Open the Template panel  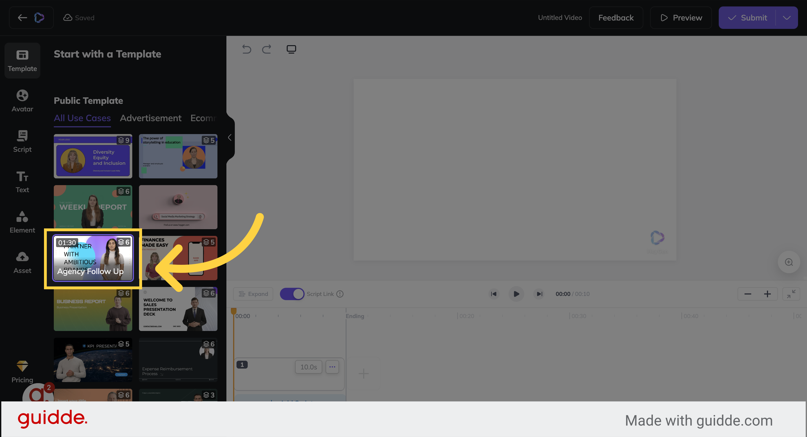click(x=22, y=60)
